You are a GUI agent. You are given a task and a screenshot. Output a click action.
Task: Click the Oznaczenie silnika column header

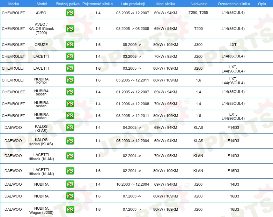[x=234, y=4]
